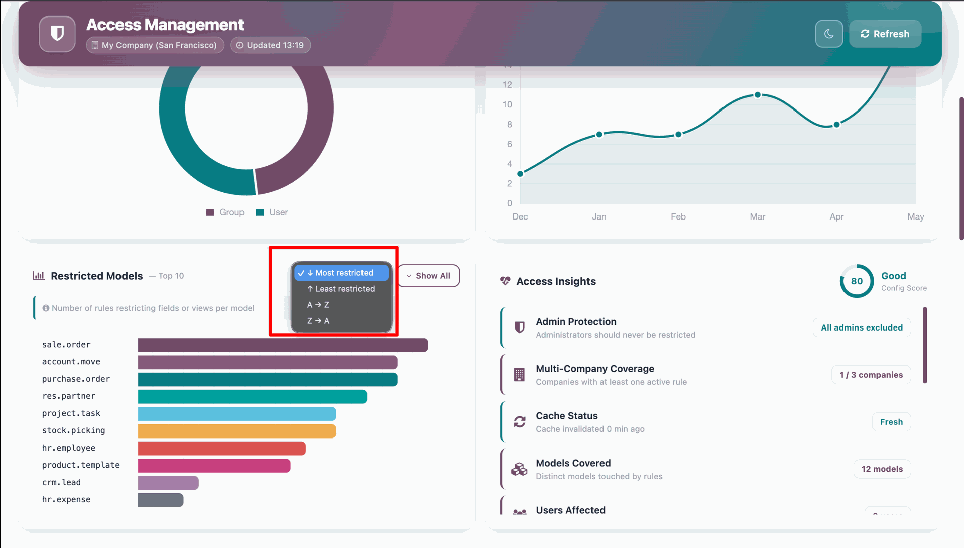964x548 pixels.
Task: Toggle dark mode with the moon icon
Action: click(x=829, y=34)
